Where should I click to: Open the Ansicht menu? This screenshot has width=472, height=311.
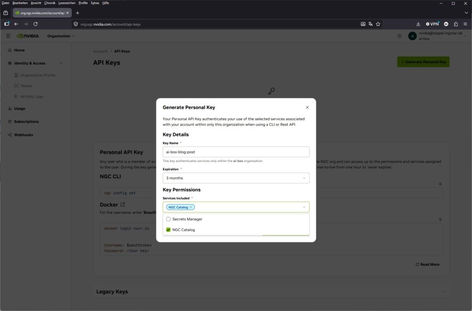click(x=36, y=3)
